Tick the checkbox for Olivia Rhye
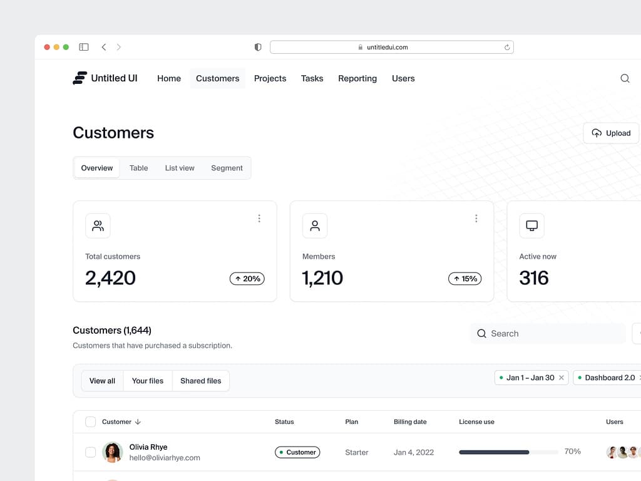Viewport: 641px width, 481px height. (x=91, y=452)
